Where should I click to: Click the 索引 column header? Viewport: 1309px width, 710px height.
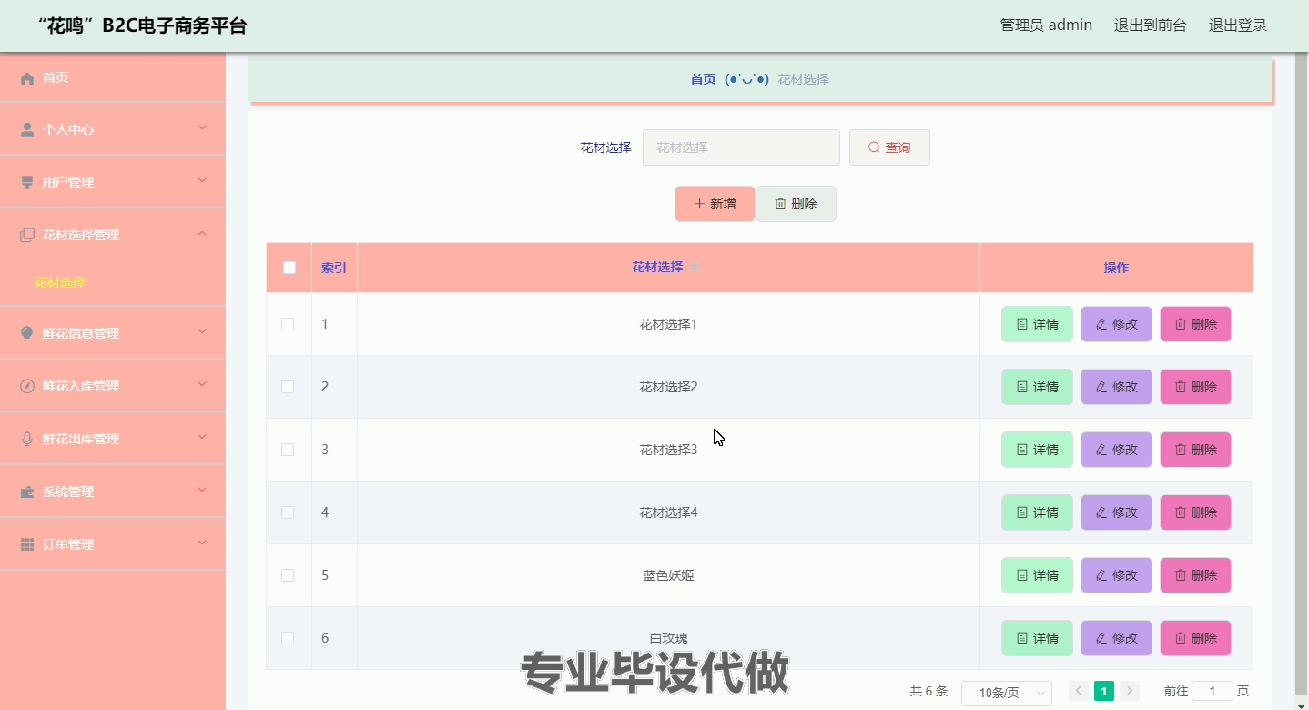tap(334, 268)
